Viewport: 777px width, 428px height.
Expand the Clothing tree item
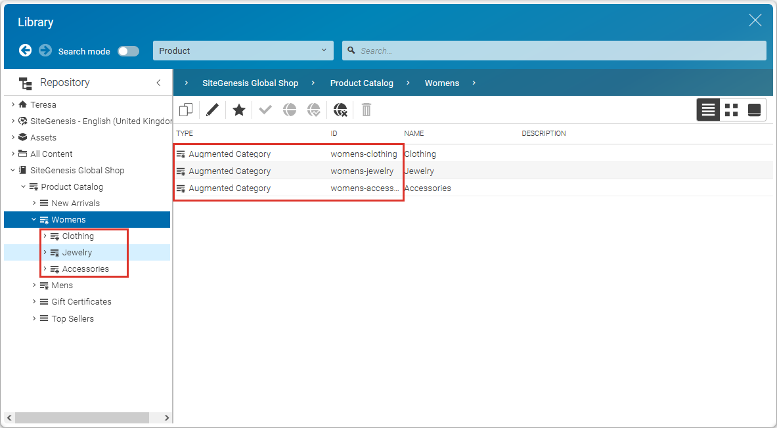[45, 236]
